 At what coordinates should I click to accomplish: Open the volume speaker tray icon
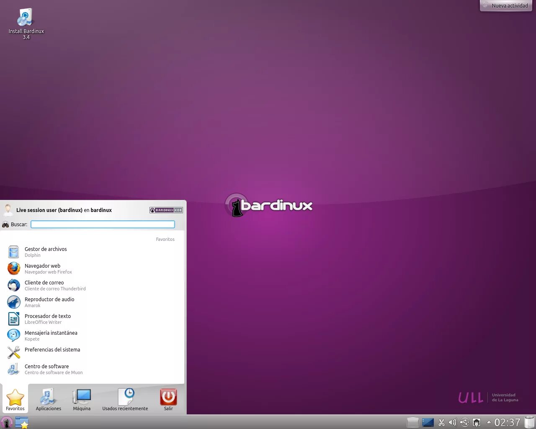(x=453, y=422)
